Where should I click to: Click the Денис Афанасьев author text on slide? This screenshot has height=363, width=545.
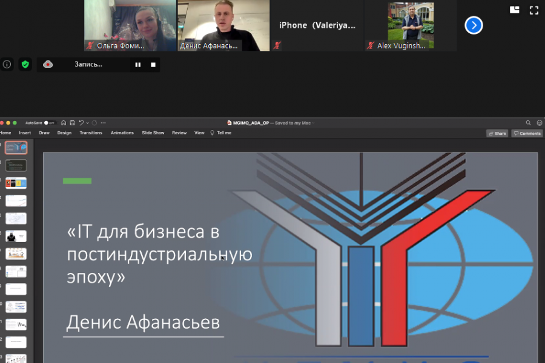[143, 322]
